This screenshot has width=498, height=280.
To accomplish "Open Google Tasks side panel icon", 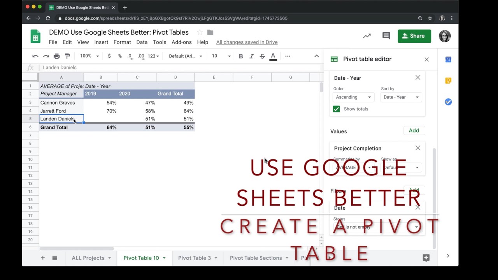I will coord(448,102).
